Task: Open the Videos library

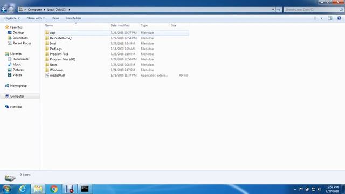Action: coord(17,75)
